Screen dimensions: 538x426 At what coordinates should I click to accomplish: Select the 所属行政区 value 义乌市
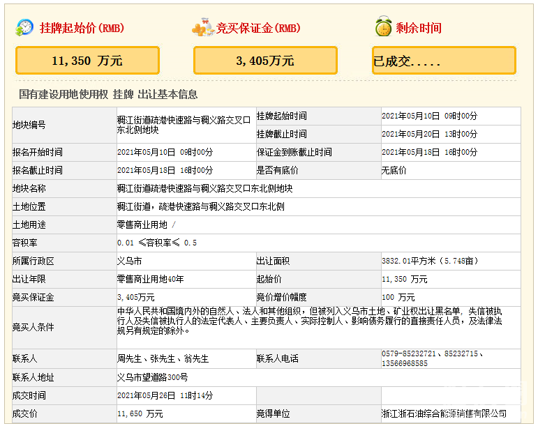(x=129, y=261)
